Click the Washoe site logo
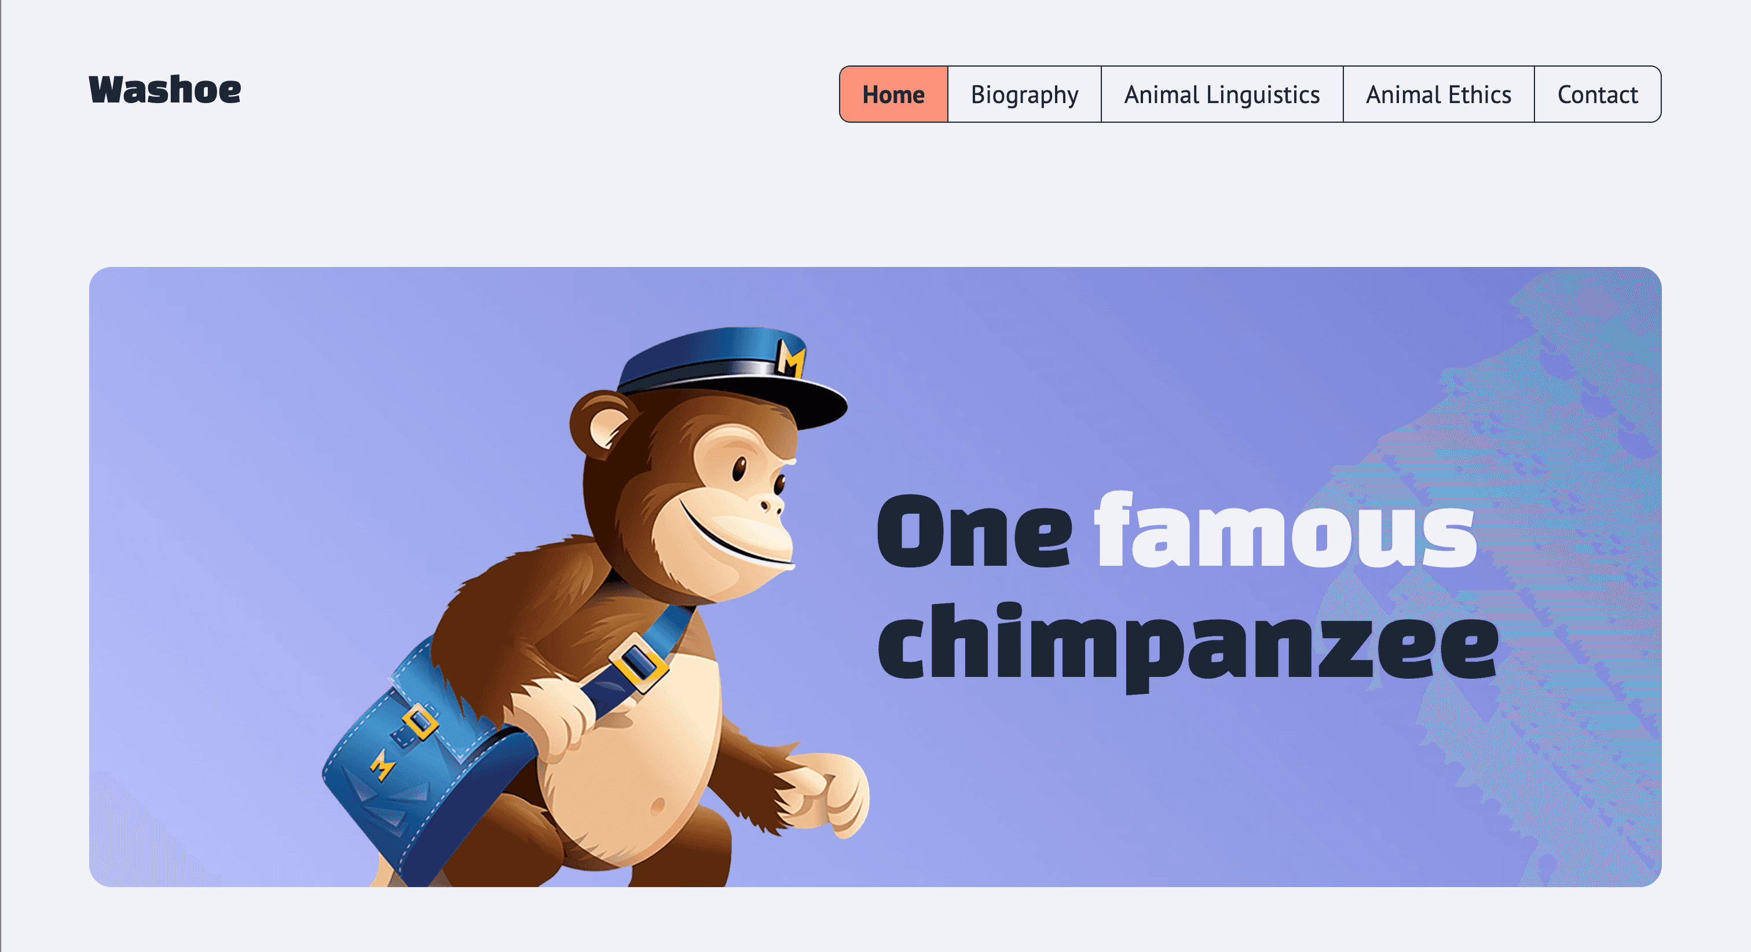Viewport: 1751px width, 952px height. 164,90
